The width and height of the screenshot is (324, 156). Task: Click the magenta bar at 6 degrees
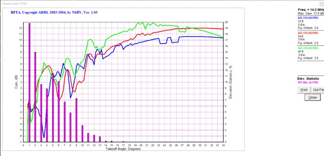click(59, 112)
